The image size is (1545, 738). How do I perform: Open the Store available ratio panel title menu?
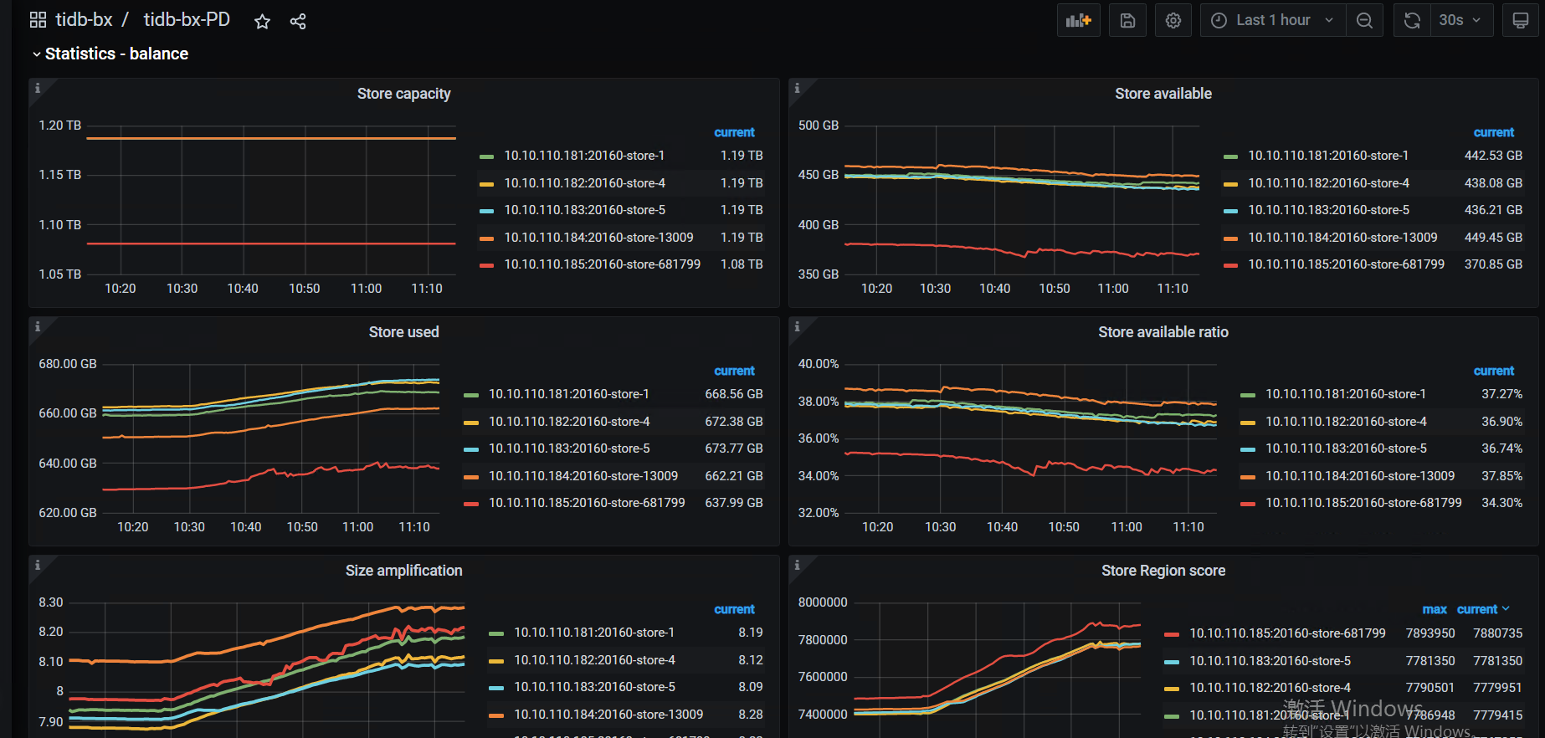coord(1163,332)
